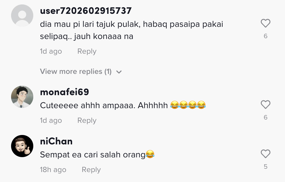Click the 18h ago timestamp
This screenshot has width=285, height=182.
point(53,170)
